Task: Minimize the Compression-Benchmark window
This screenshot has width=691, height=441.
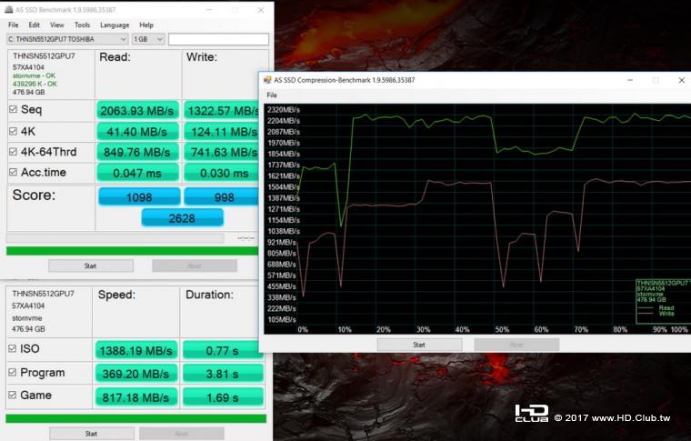Action: [x=630, y=80]
